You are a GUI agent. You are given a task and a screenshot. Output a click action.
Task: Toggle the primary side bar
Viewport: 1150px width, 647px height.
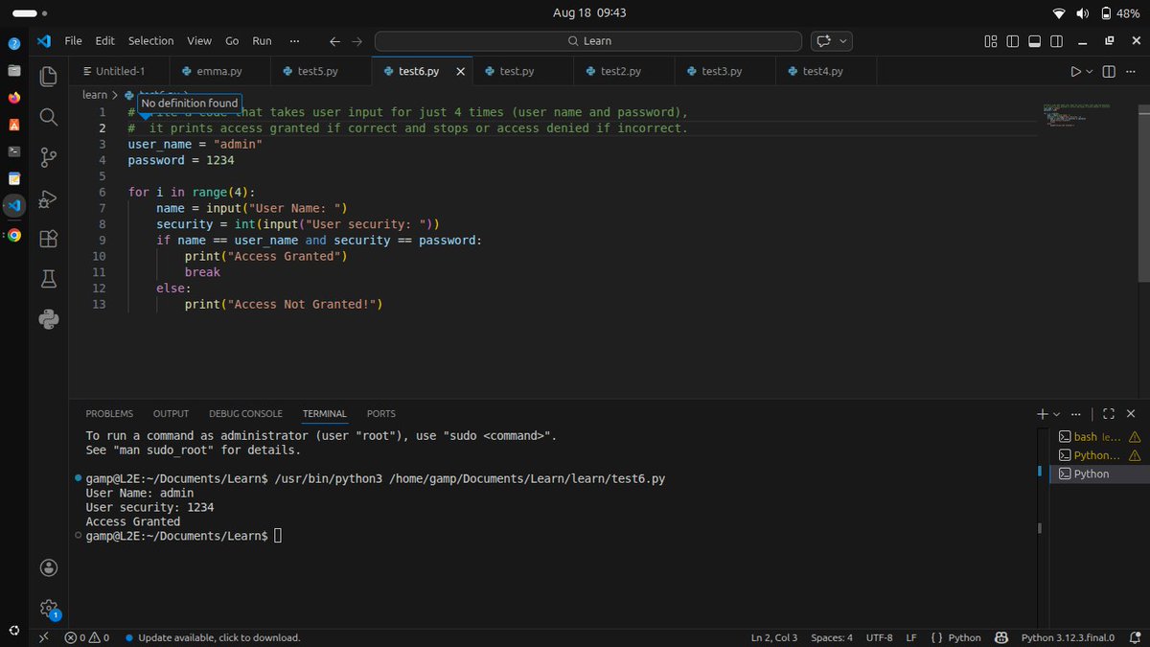coord(1012,41)
